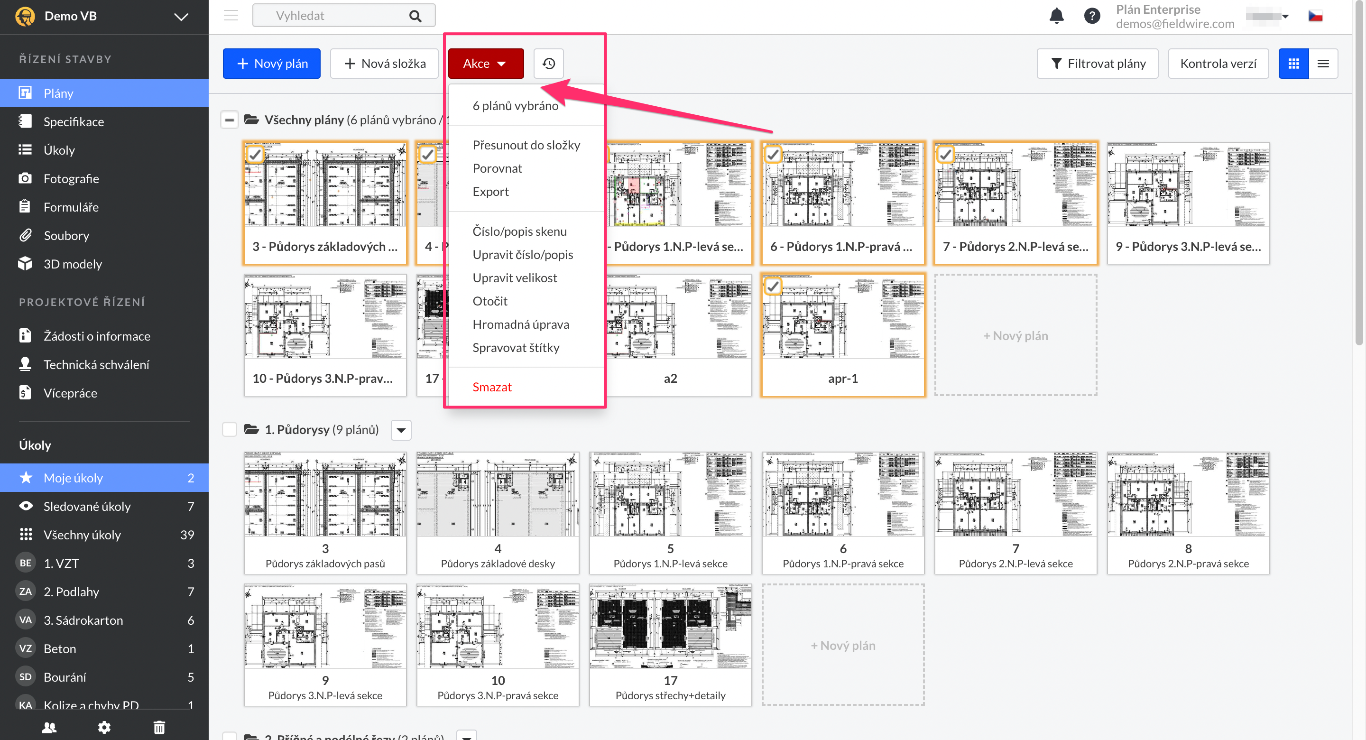Uncheck plan 3 - Půdorys základových

tap(255, 154)
